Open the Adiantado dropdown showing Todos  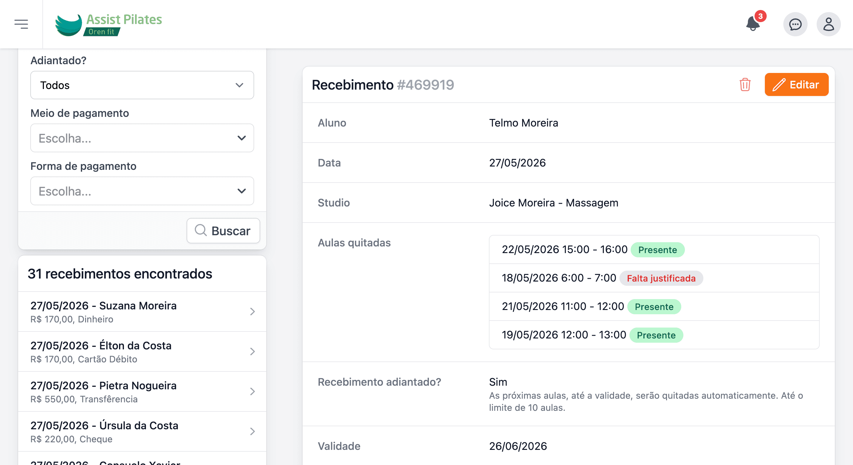point(142,85)
